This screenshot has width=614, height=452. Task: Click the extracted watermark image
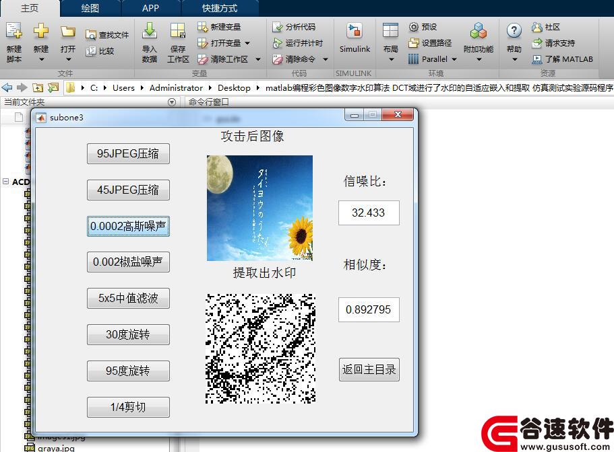point(260,348)
